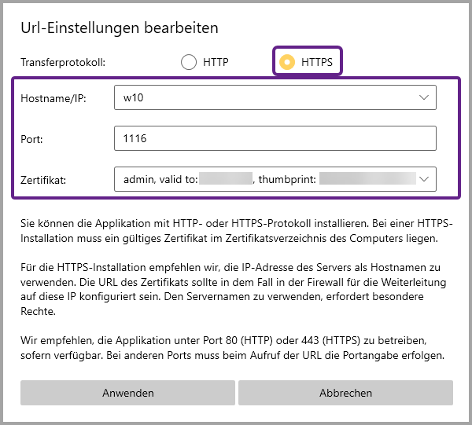Viewport: 472px width, 425px height.
Task: Click the Port label
Action: pos(31,138)
